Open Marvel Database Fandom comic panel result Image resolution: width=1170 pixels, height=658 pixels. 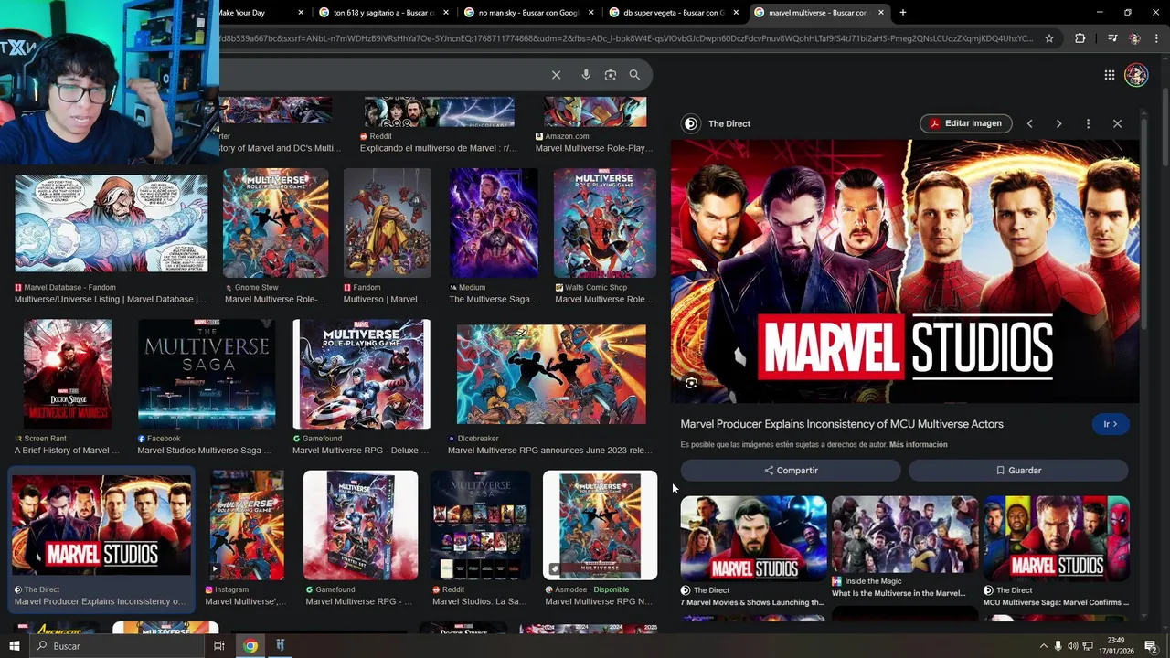(x=111, y=224)
